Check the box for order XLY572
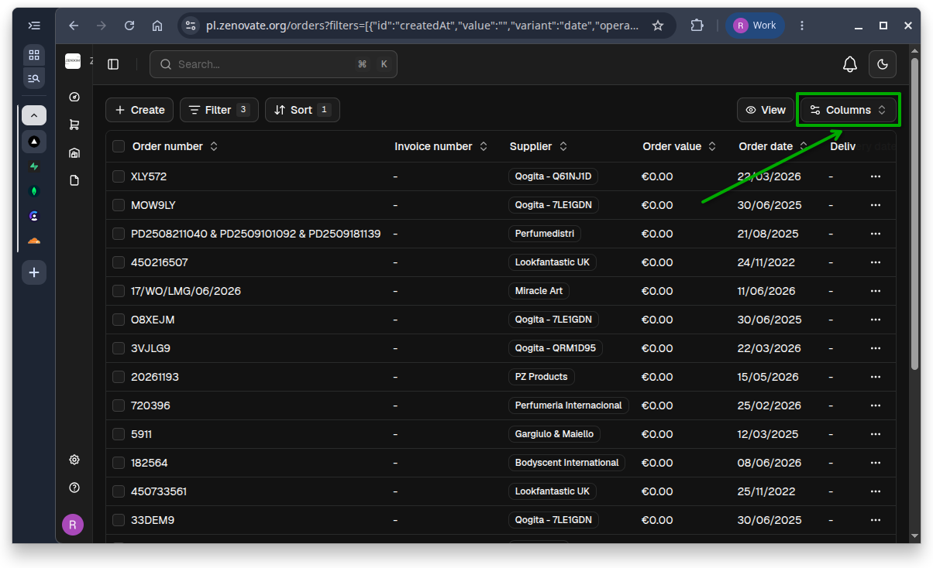Viewport: 933px width, 568px height. click(x=119, y=176)
